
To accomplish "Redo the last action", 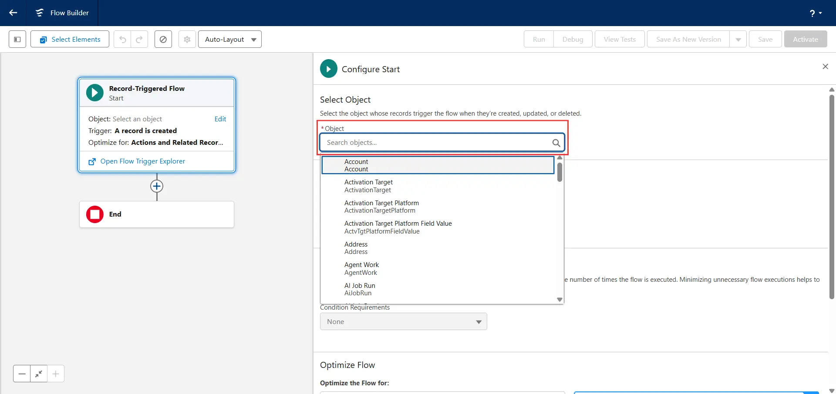I will pos(139,39).
